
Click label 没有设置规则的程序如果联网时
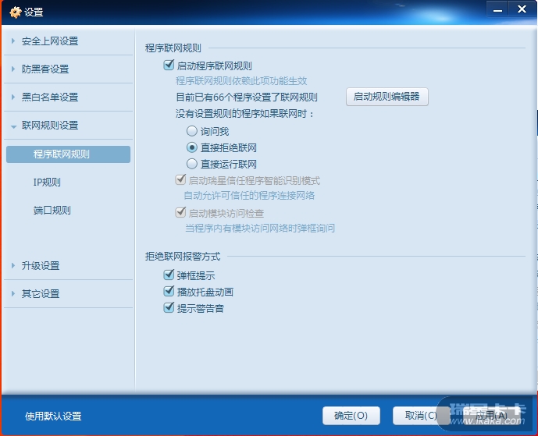point(244,114)
